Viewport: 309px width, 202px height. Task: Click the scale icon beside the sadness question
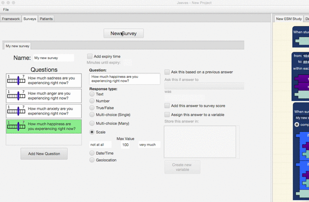[16, 80]
